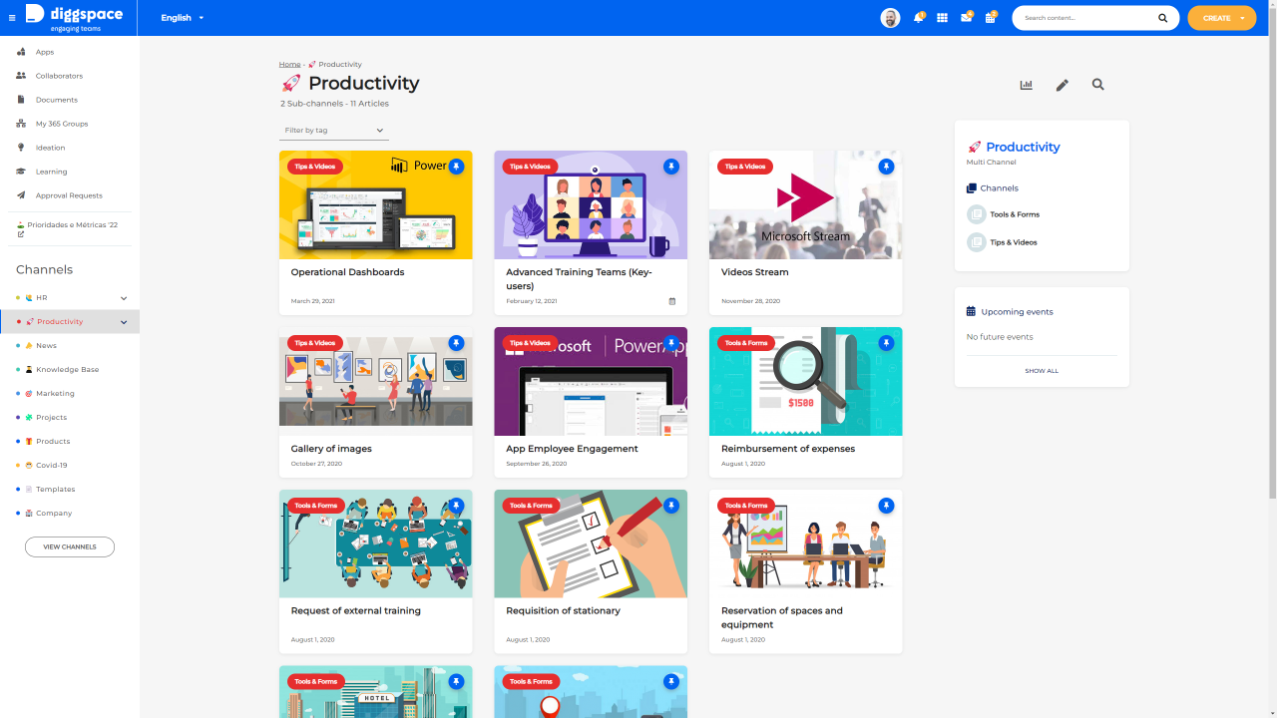Click calendar icon on Advanced Training Teams card
Image resolution: width=1277 pixels, height=718 pixels.
pyautogui.click(x=671, y=301)
